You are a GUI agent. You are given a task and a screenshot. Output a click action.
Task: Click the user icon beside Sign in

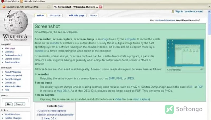(173, 11)
